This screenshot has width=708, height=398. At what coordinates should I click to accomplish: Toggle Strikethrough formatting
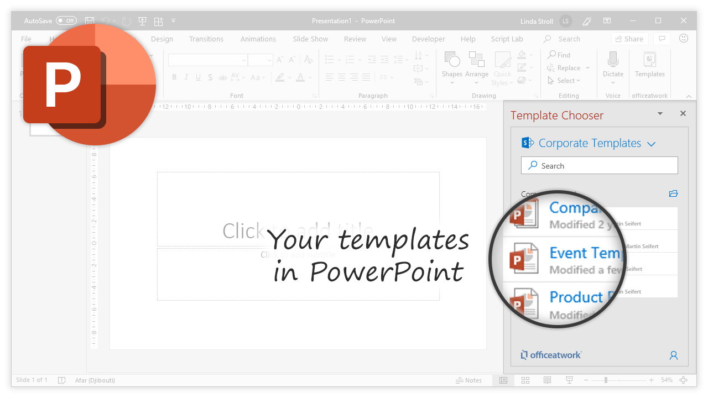tap(223, 77)
